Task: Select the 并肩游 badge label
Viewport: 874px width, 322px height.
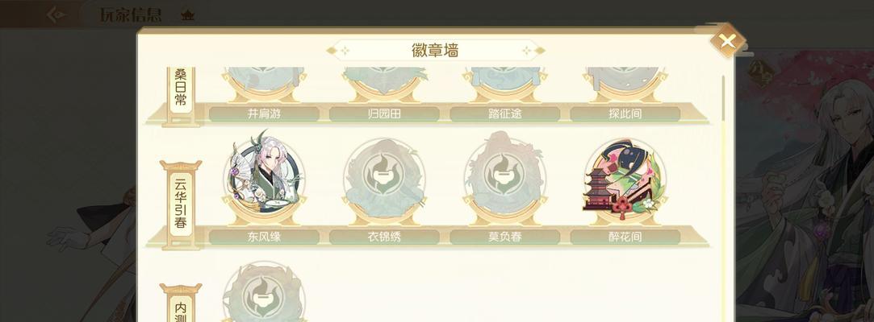Action: [264, 114]
